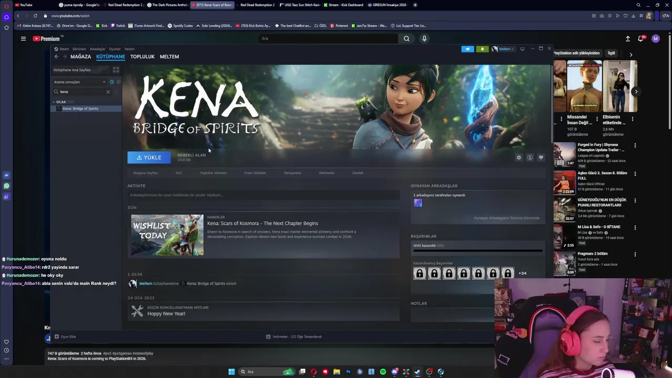Open the Hoppy New Year! patch note
The image size is (672, 378).
point(166,314)
